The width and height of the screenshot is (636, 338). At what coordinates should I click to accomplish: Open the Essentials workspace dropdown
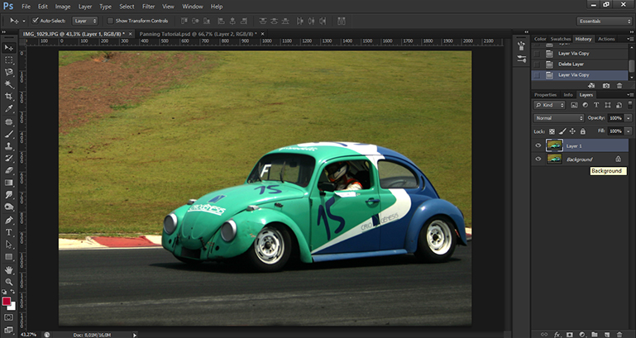[x=604, y=20]
